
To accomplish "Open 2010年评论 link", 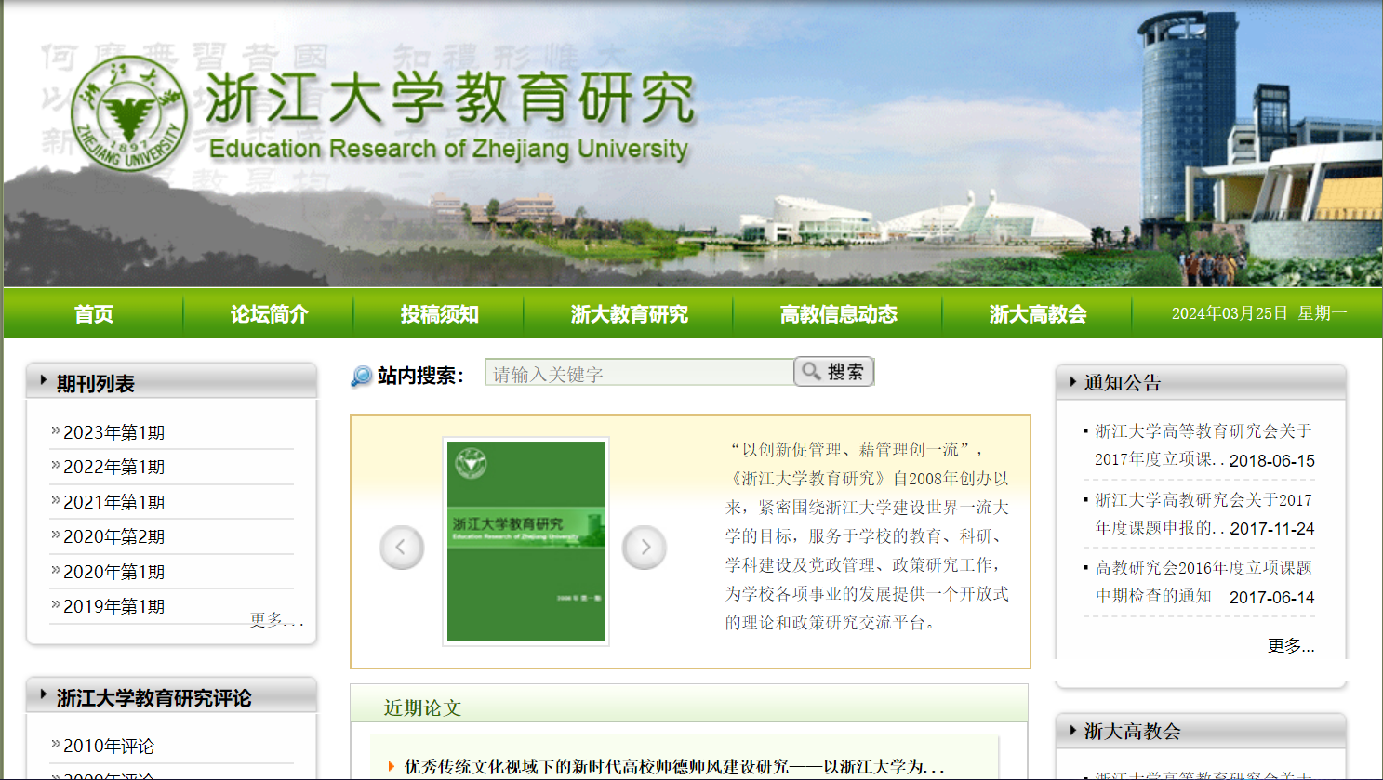I will (109, 746).
